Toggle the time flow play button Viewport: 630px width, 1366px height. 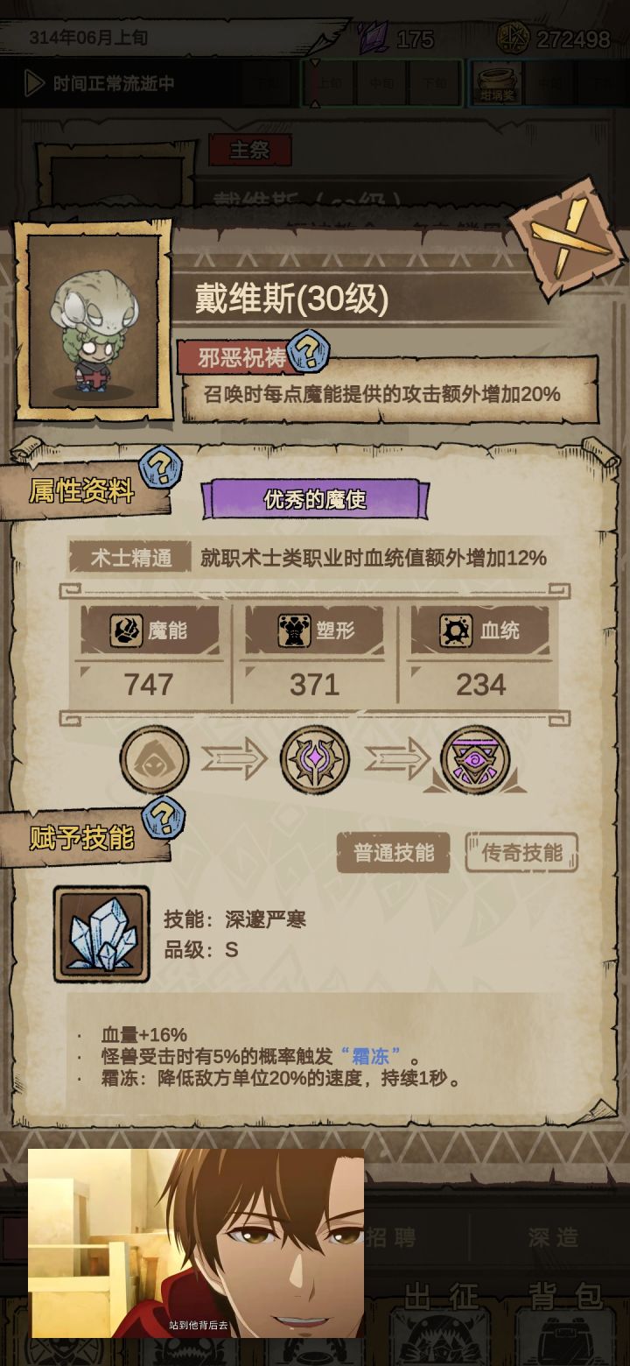click(x=34, y=83)
